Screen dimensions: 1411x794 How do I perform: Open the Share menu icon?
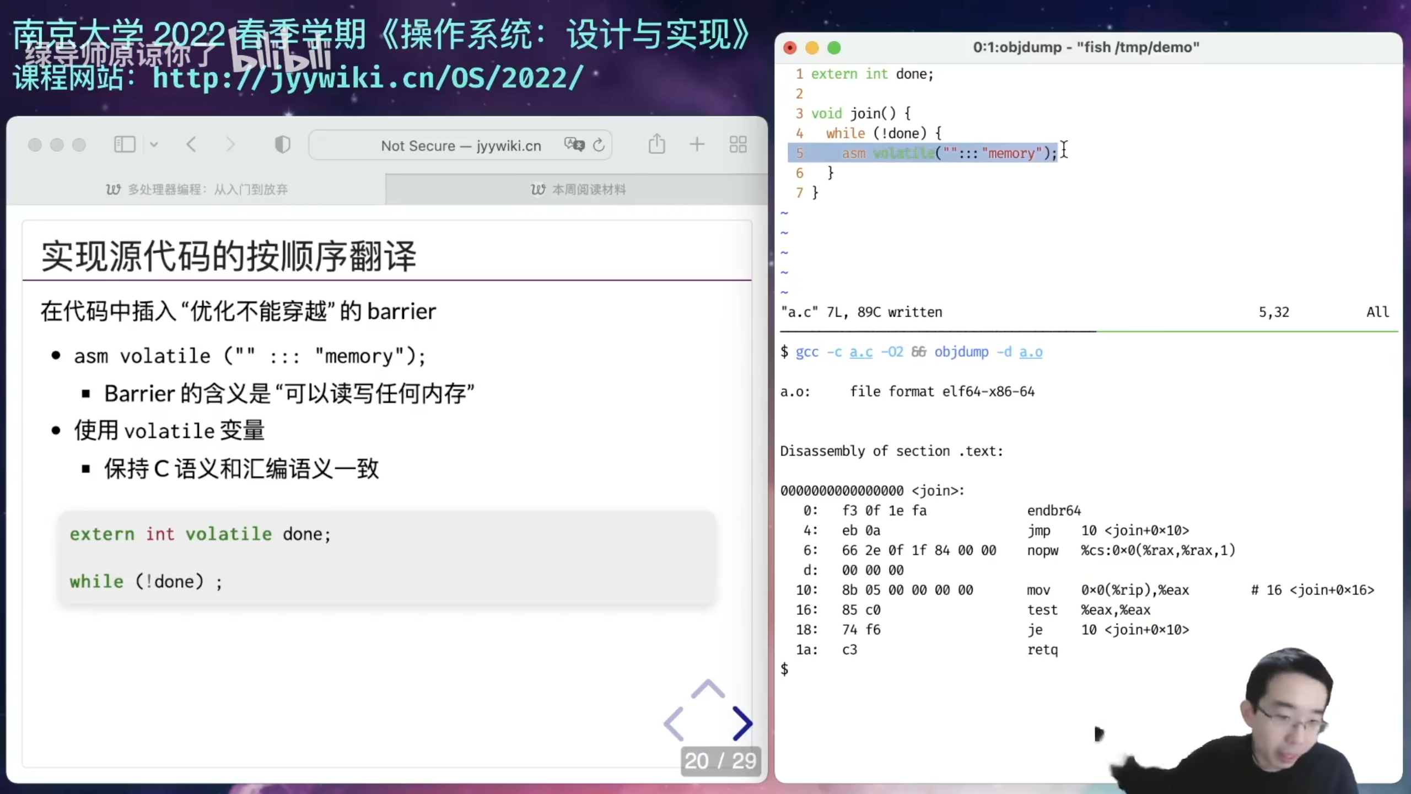[x=656, y=144]
